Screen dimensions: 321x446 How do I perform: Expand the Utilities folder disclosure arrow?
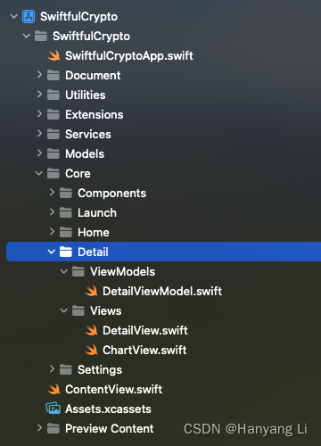click(x=39, y=95)
